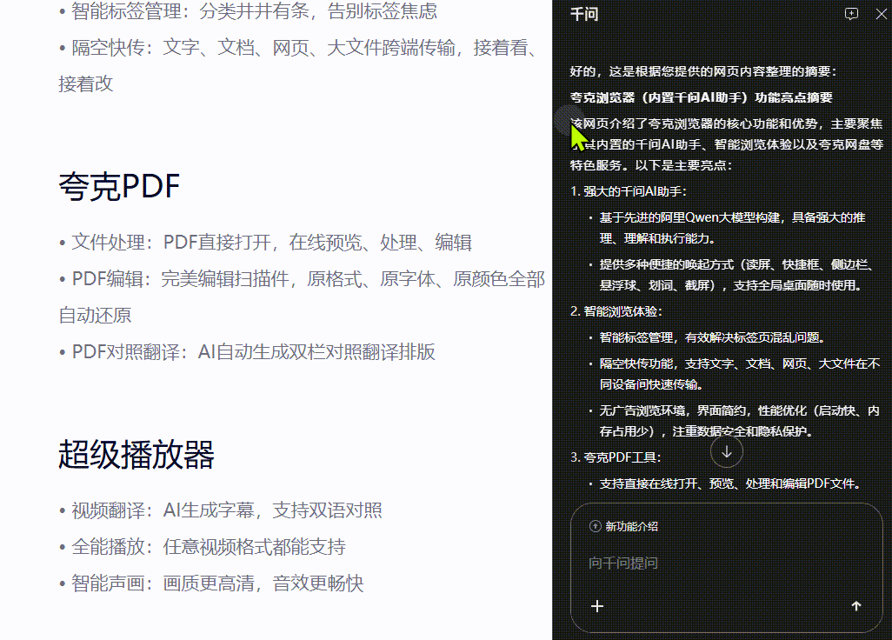Close the 千问 assistant panel
Image resolution: width=892 pixels, height=640 pixels.
(882, 14)
